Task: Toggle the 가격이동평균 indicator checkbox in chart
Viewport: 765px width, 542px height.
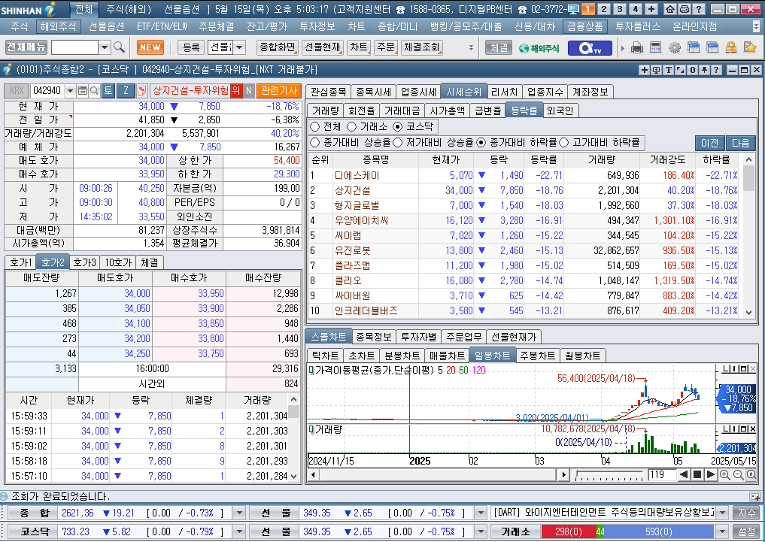Action: click(x=311, y=371)
